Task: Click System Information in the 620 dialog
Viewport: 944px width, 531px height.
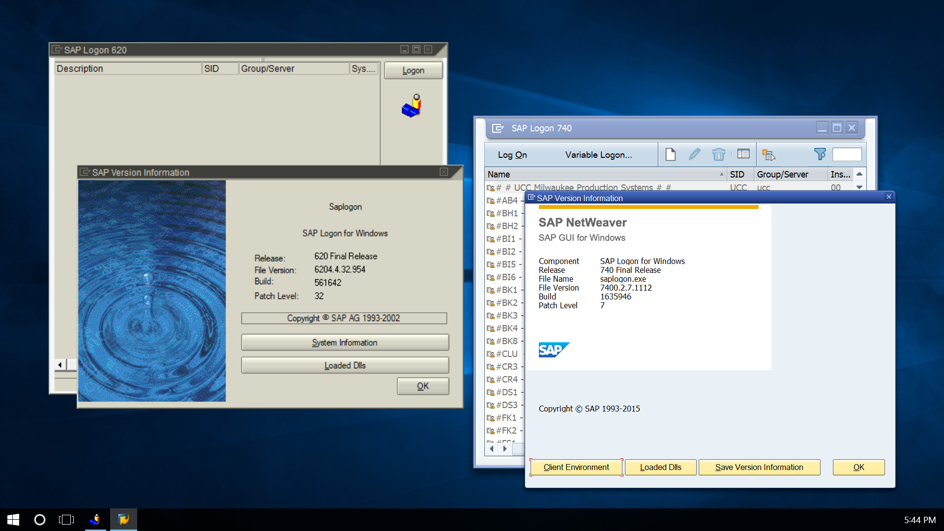Action: click(345, 342)
